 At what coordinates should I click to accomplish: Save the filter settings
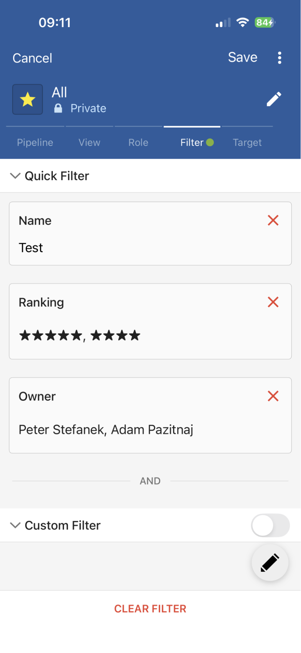[243, 57]
